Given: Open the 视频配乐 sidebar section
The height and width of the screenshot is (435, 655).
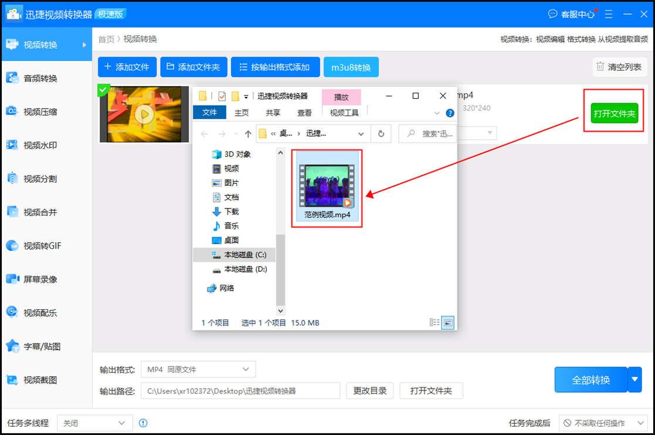Looking at the screenshot, I should [46, 312].
